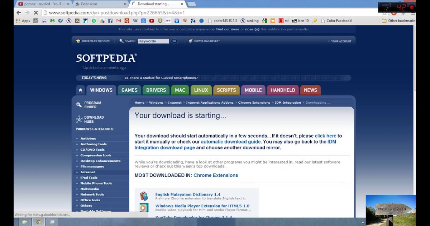
Task: Click the red record button overlay
Action: coord(412,7)
